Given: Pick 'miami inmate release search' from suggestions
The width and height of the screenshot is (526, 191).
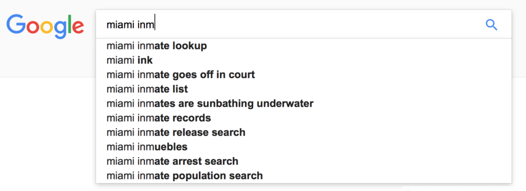Looking at the screenshot, I should click(304, 132).
